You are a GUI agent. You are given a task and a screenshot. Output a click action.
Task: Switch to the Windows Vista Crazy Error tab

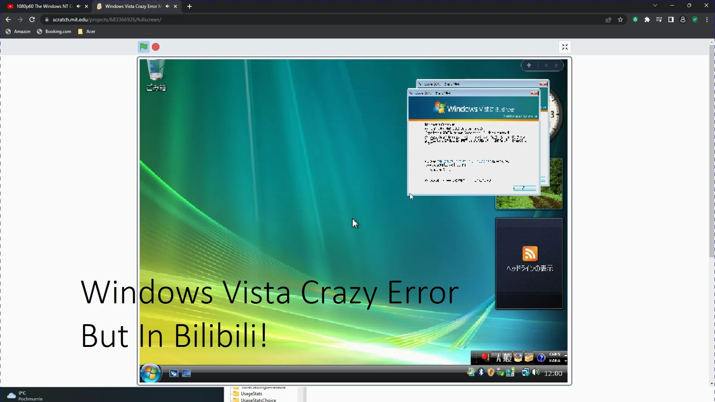(133, 6)
